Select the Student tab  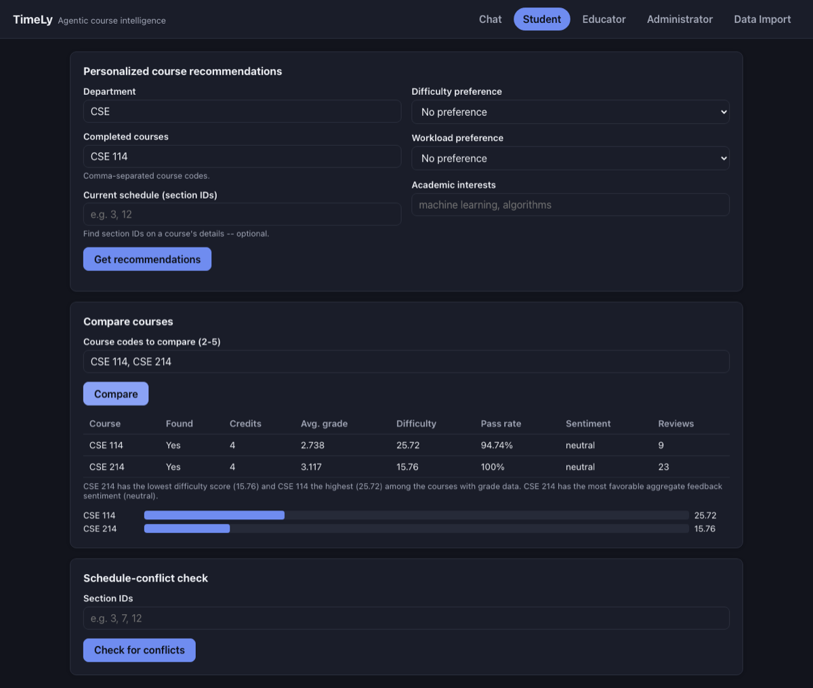tap(541, 19)
